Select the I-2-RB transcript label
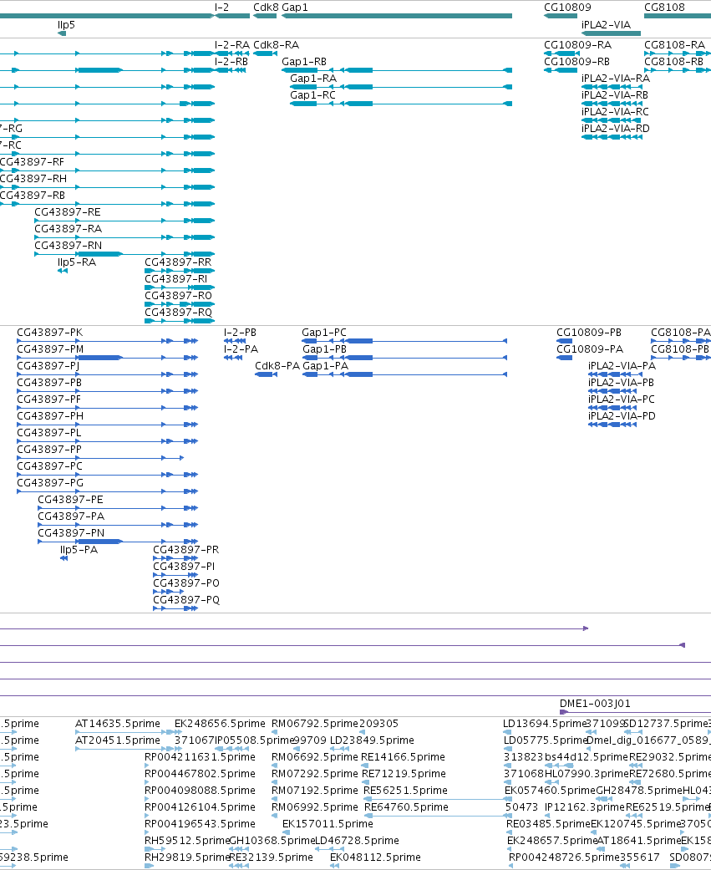The width and height of the screenshot is (711, 870). [231, 62]
